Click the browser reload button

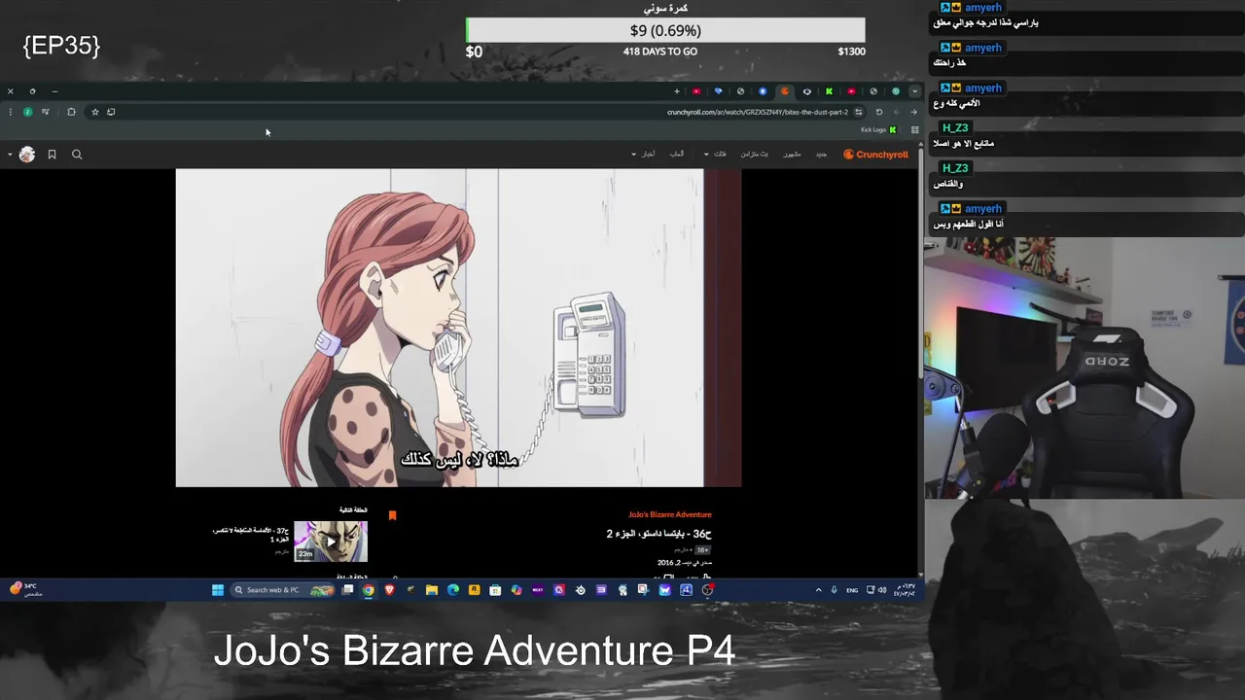pos(879,112)
